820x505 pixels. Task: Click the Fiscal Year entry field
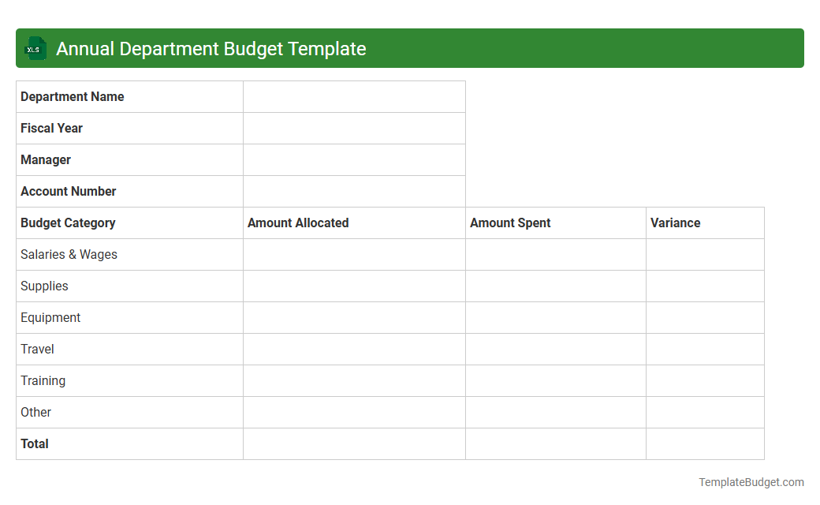[353, 128]
